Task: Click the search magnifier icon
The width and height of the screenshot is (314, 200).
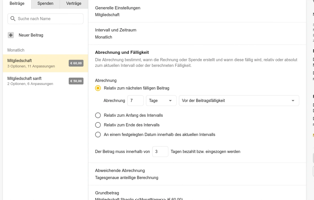Action: coord(13,19)
